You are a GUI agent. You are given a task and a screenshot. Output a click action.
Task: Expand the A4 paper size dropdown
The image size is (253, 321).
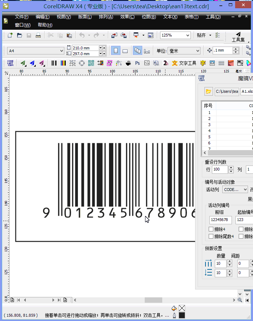coord(61,51)
